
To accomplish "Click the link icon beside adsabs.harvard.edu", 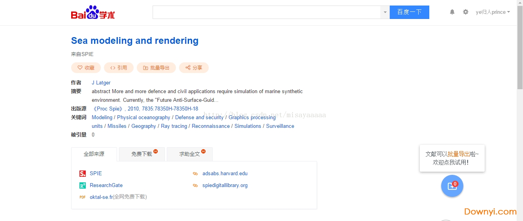I will [195, 174].
